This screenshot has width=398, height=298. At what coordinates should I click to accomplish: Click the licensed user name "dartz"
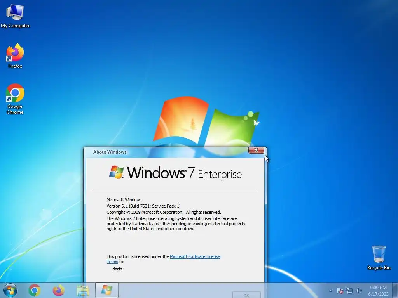[x=117, y=269]
